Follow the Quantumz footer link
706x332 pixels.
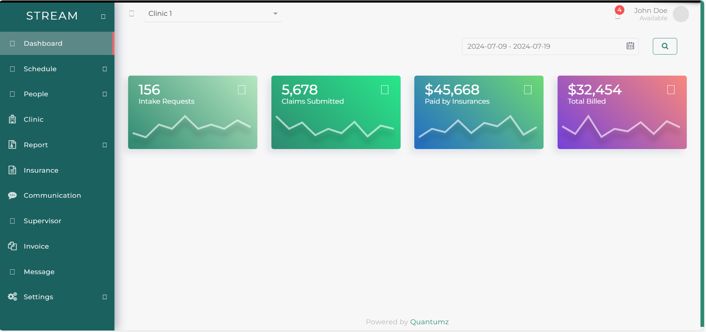(x=429, y=322)
